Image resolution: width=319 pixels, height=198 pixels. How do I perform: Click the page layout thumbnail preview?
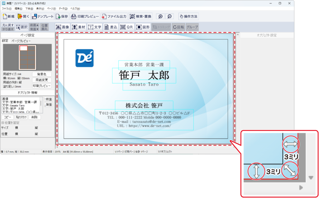(x=27, y=57)
